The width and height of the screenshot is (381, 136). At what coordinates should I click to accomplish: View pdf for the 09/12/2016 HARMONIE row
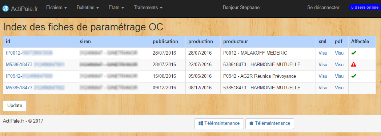click(x=339, y=88)
